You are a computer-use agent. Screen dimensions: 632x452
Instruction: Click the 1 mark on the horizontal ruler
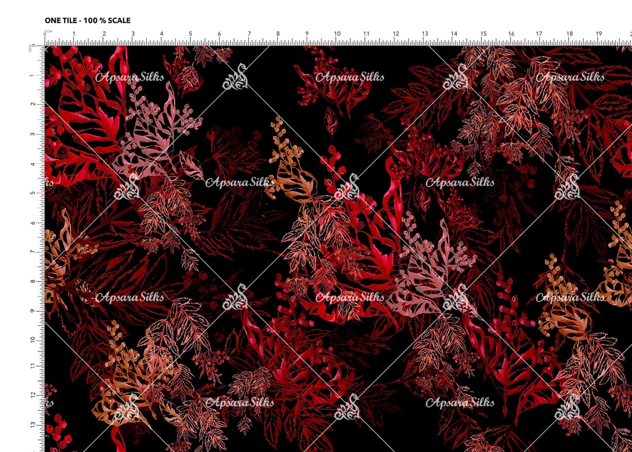pyautogui.click(x=74, y=35)
